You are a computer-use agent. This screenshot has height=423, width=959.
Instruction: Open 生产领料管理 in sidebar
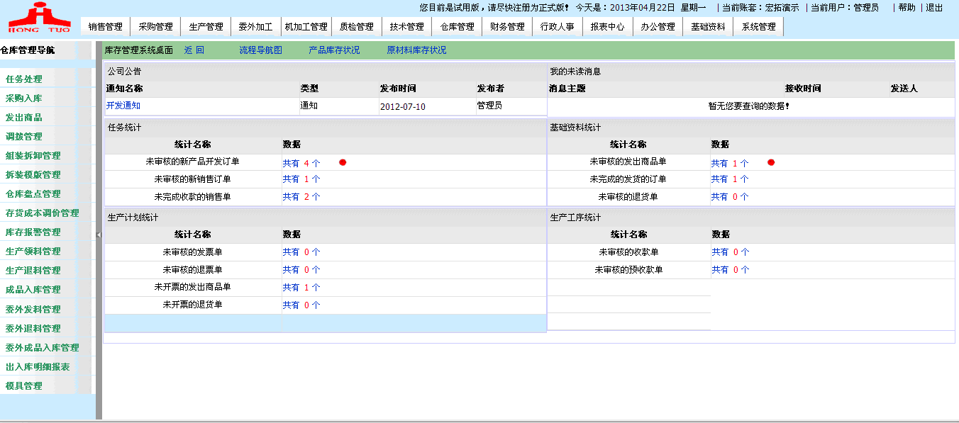pos(33,251)
